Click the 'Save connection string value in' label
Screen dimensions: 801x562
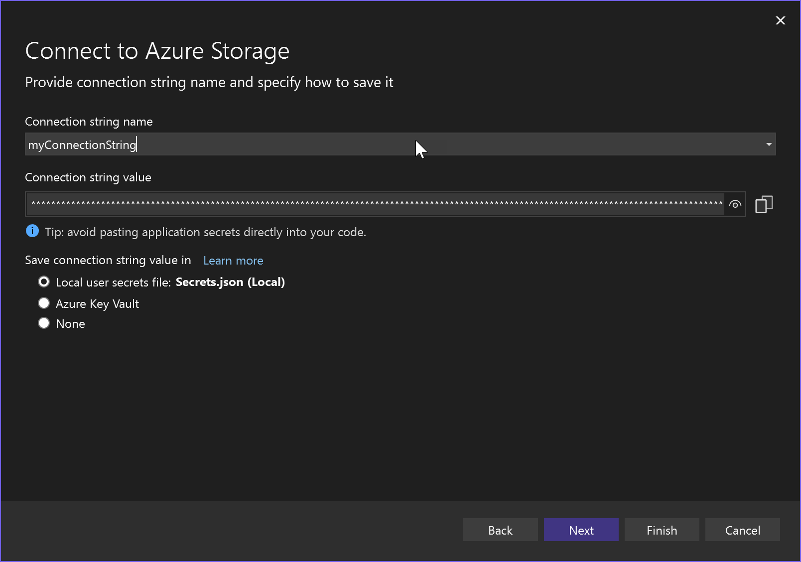click(x=108, y=260)
